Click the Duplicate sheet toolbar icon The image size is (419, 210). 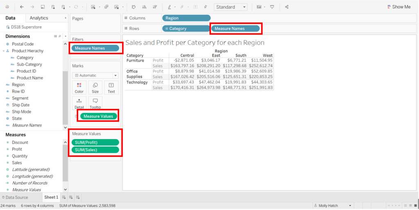(x=106, y=7)
